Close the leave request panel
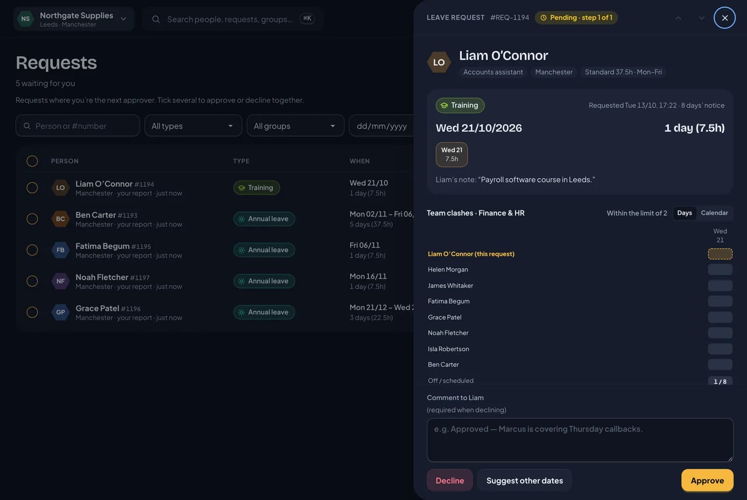 [x=725, y=18]
